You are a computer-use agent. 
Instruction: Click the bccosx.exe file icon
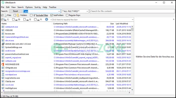click(3, 34)
